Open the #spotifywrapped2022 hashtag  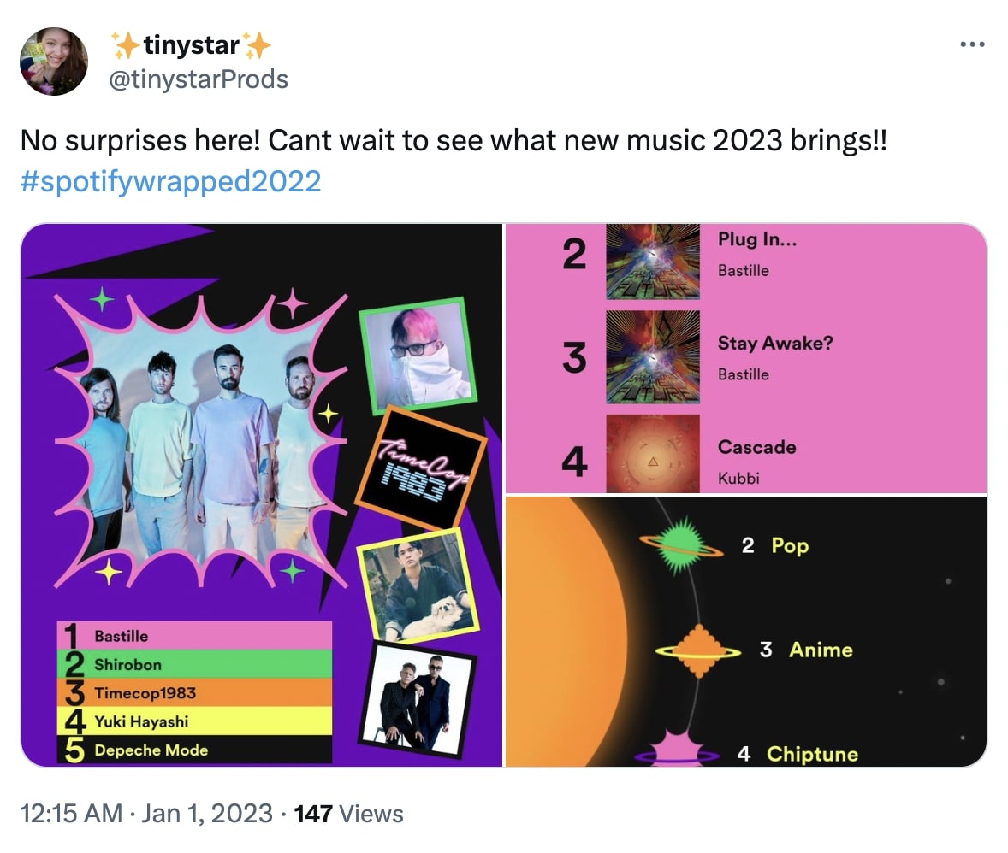(x=170, y=181)
